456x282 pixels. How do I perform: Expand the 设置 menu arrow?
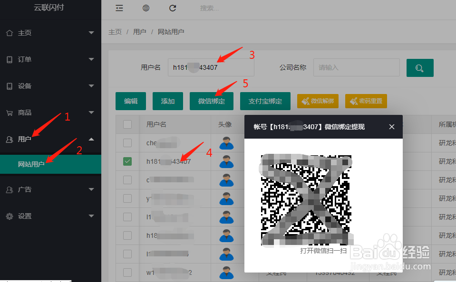(91, 216)
